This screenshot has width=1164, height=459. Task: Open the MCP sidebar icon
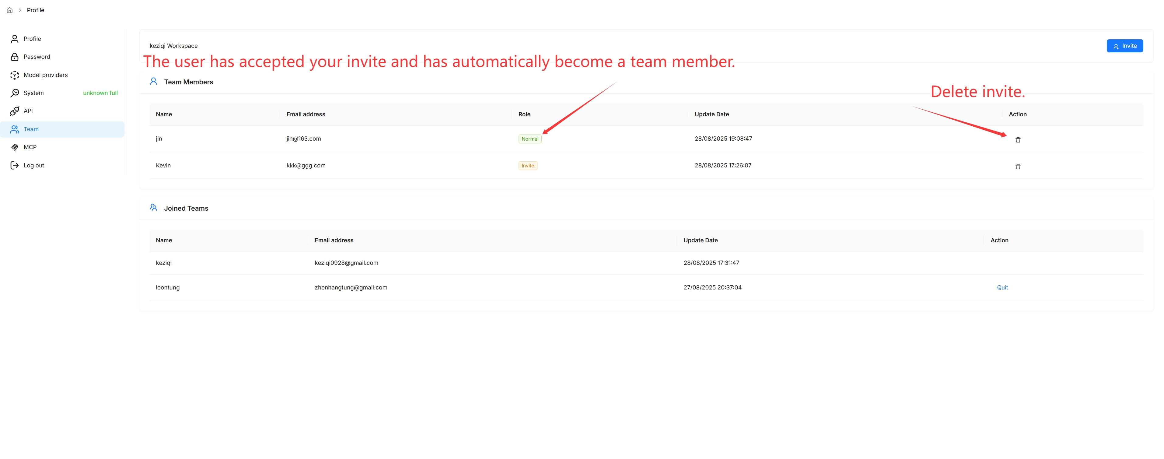tap(15, 147)
